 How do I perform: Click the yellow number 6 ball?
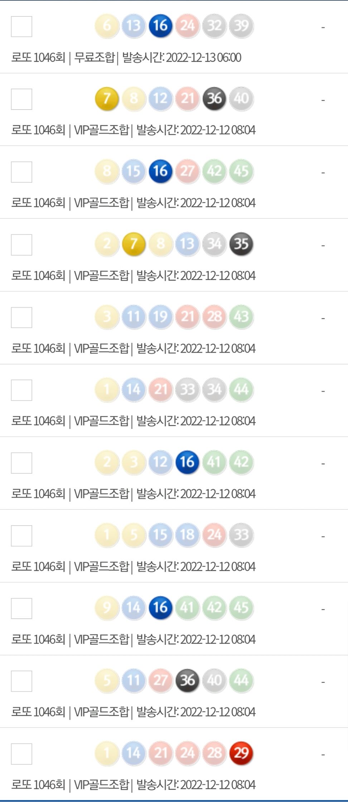(107, 26)
